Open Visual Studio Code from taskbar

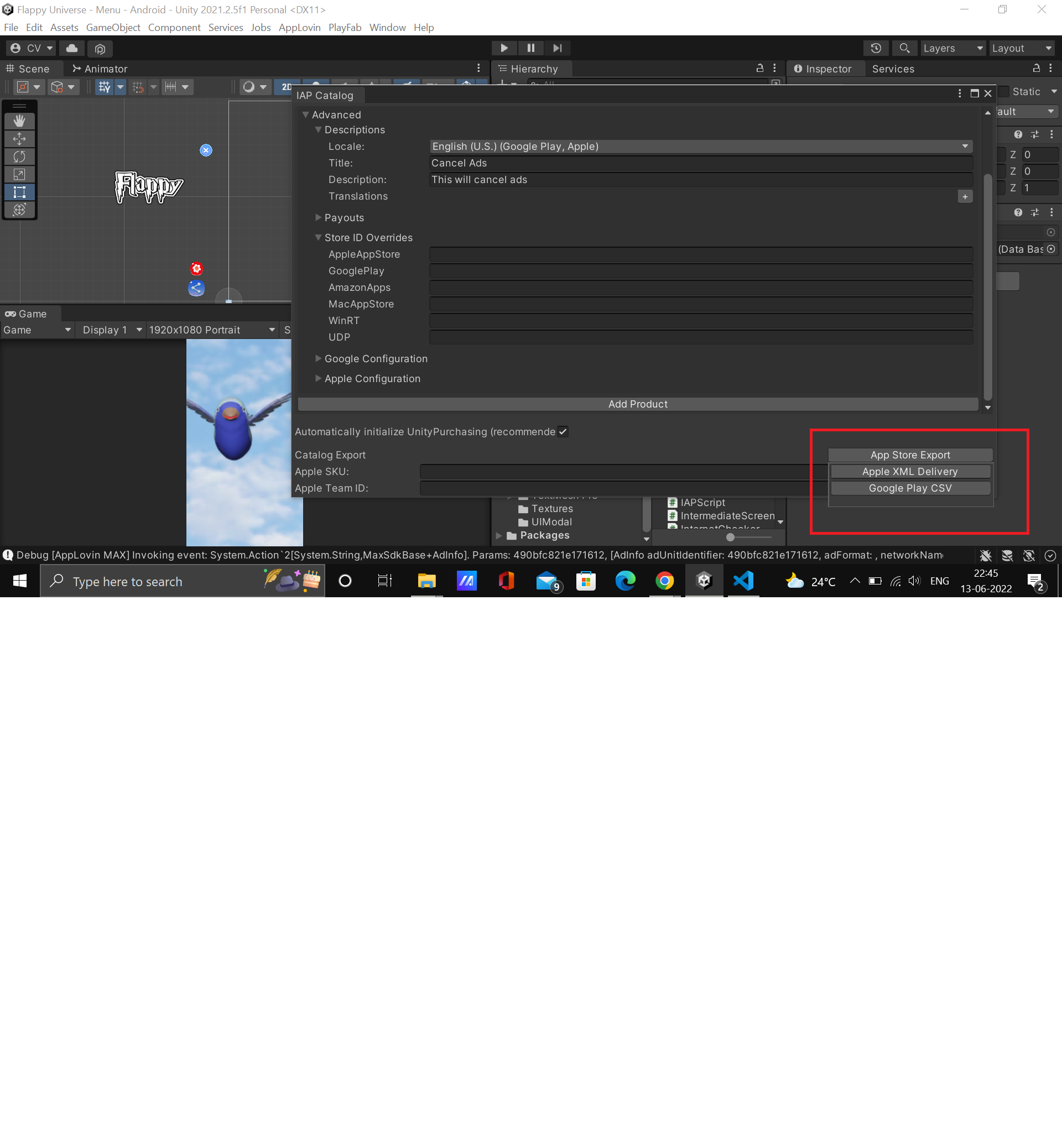pos(743,581)
